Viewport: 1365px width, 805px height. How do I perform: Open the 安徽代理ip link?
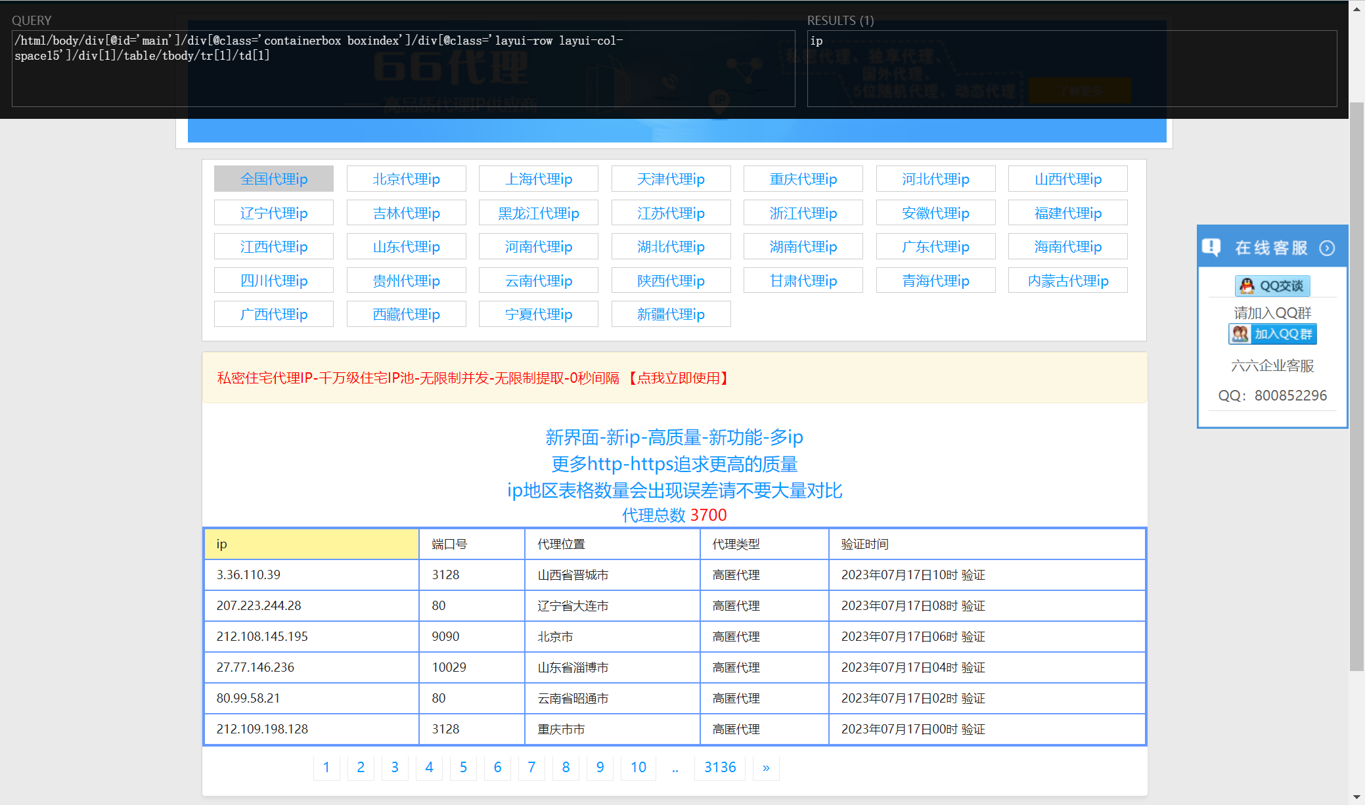[935, 213]
